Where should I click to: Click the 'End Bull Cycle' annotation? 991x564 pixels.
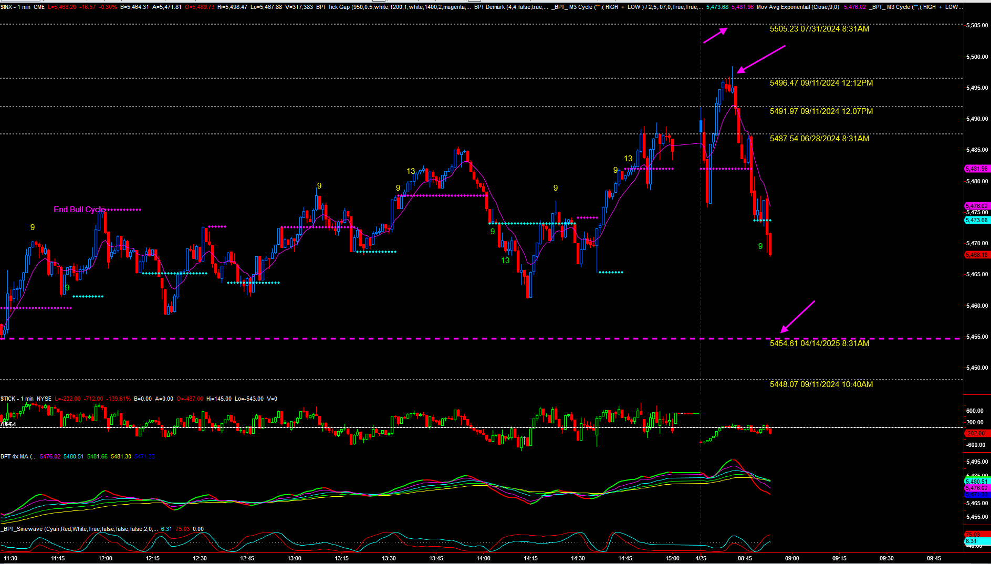(79, 210)
